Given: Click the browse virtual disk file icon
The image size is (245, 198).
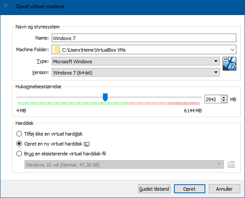Looking at the screenshot, I should tap(231, 164).
